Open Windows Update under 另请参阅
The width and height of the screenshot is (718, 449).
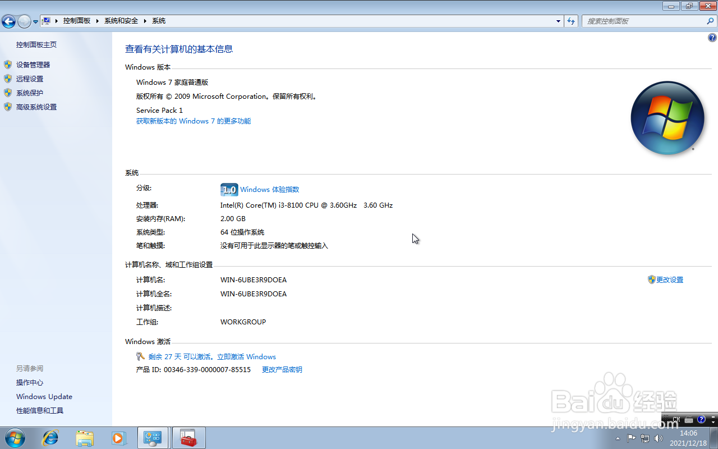(44, 396)
